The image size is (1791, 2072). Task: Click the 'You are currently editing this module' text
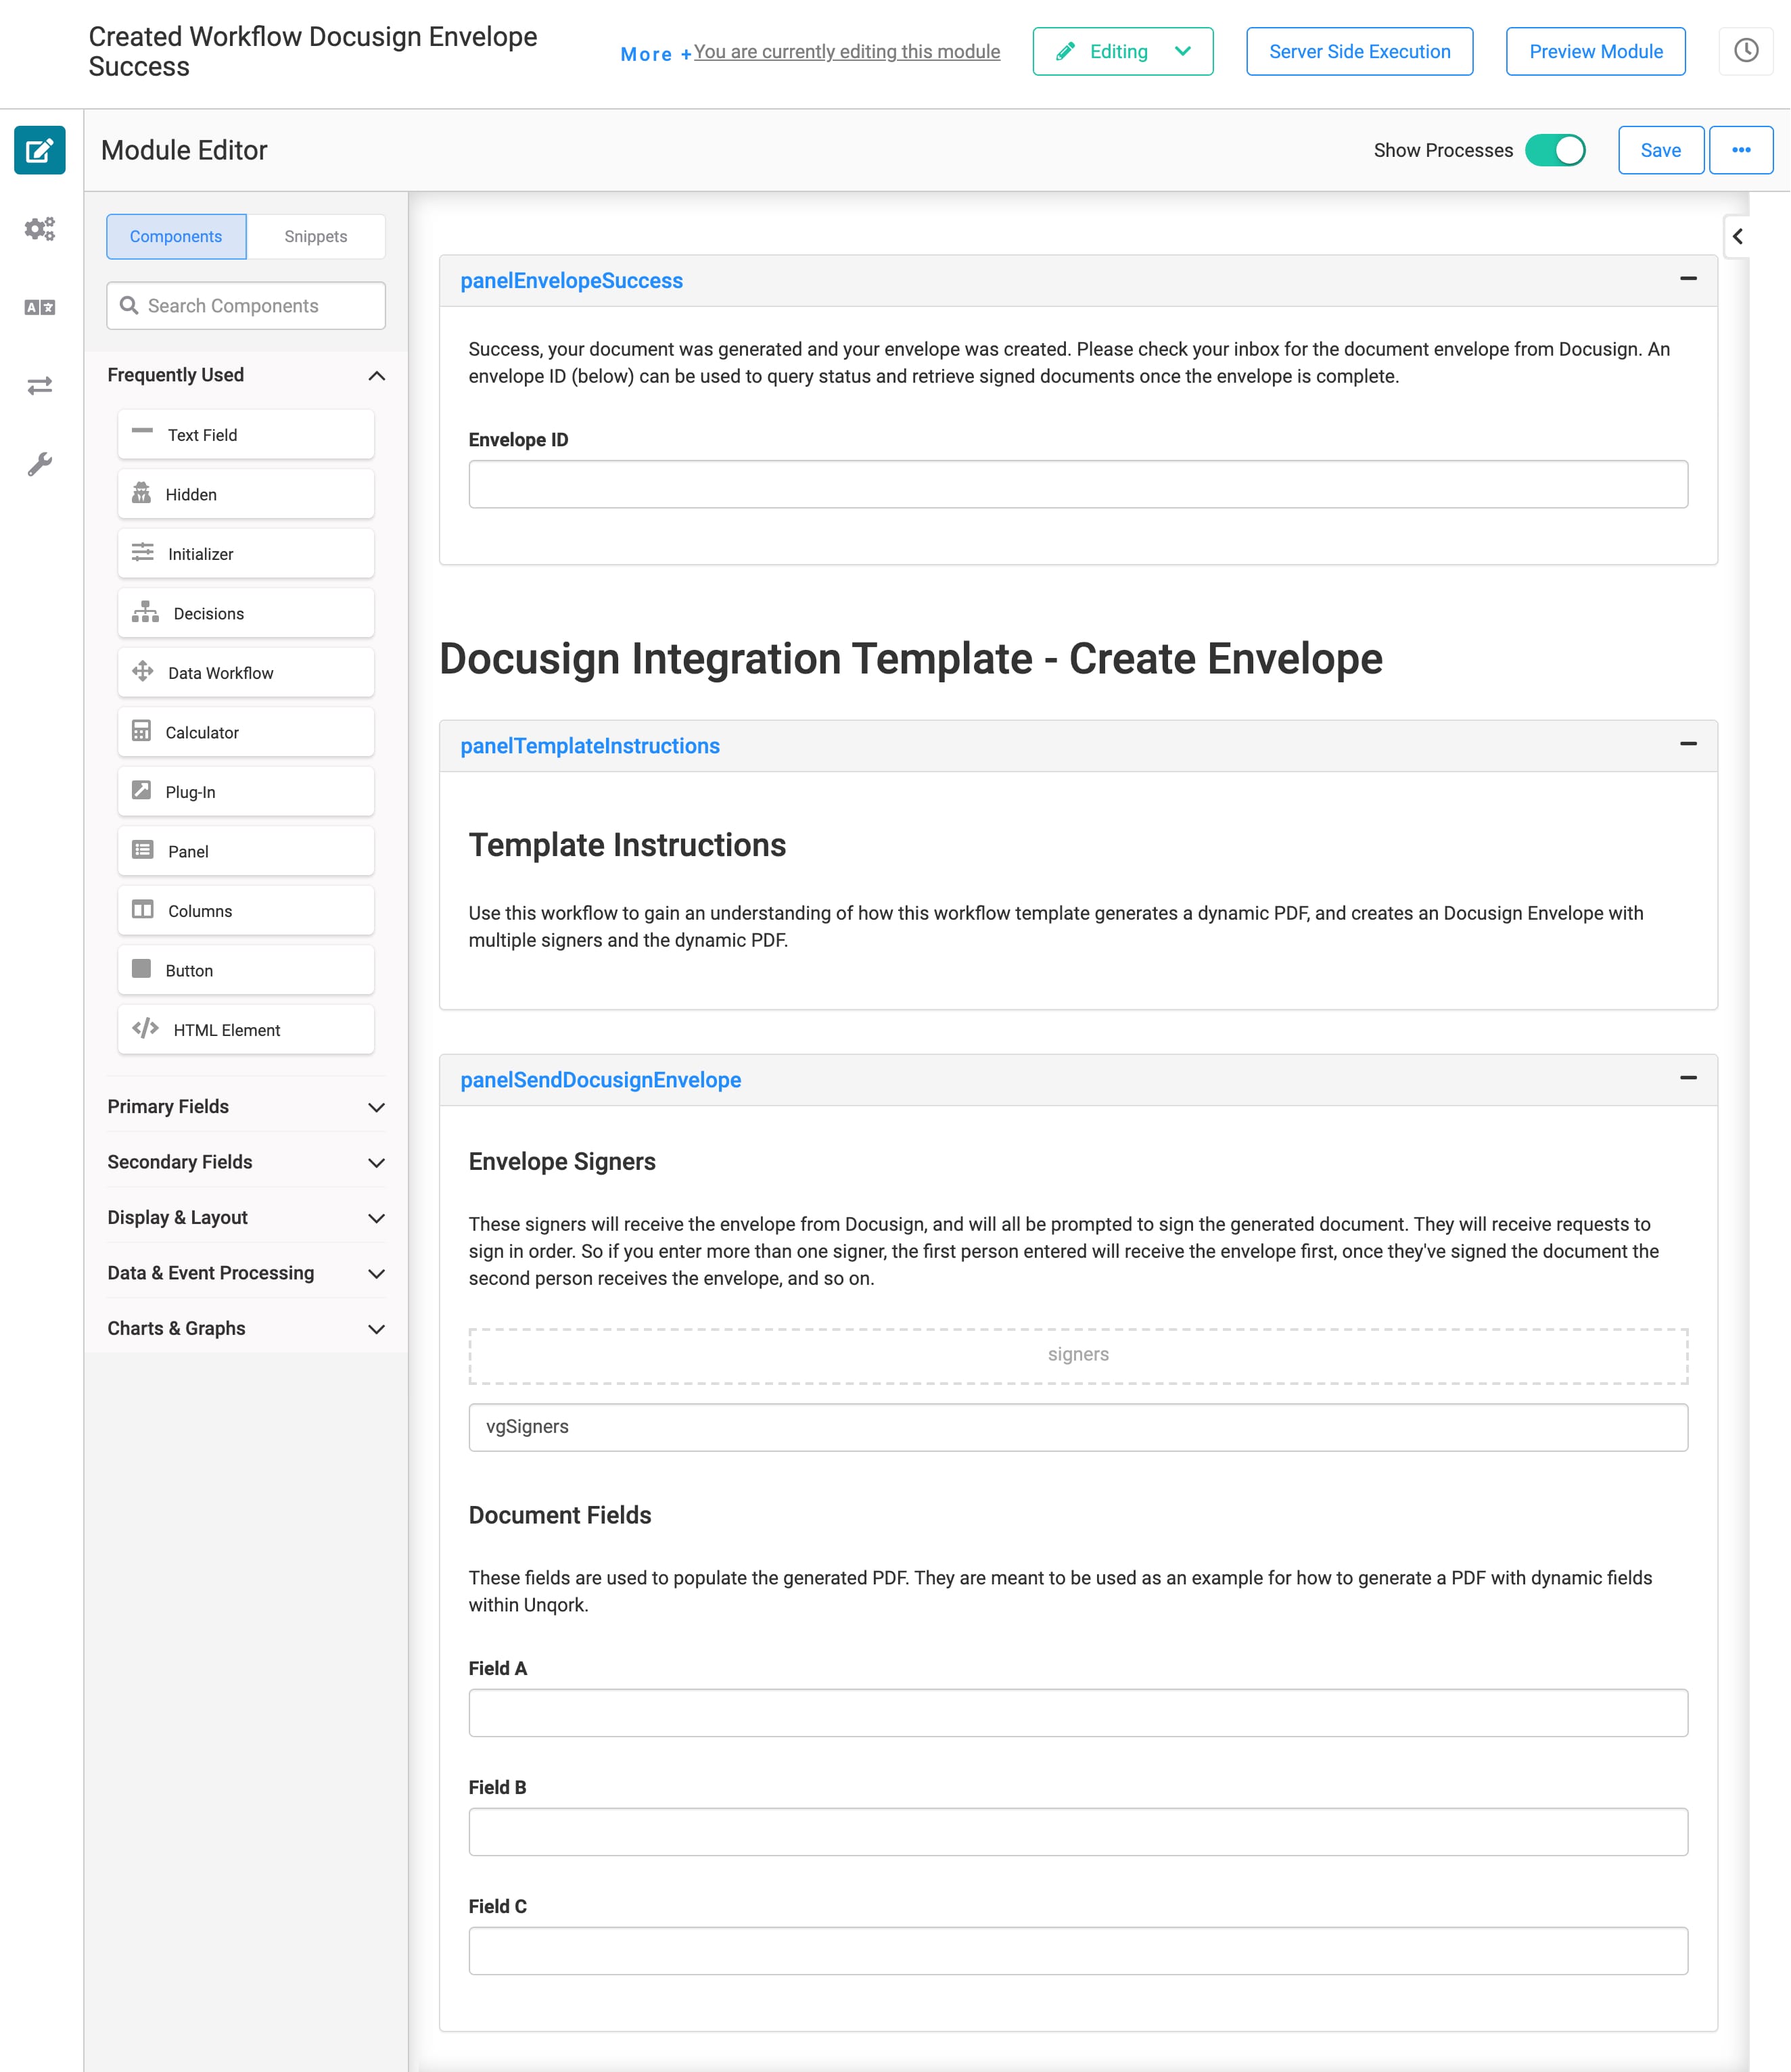point(847,51)
